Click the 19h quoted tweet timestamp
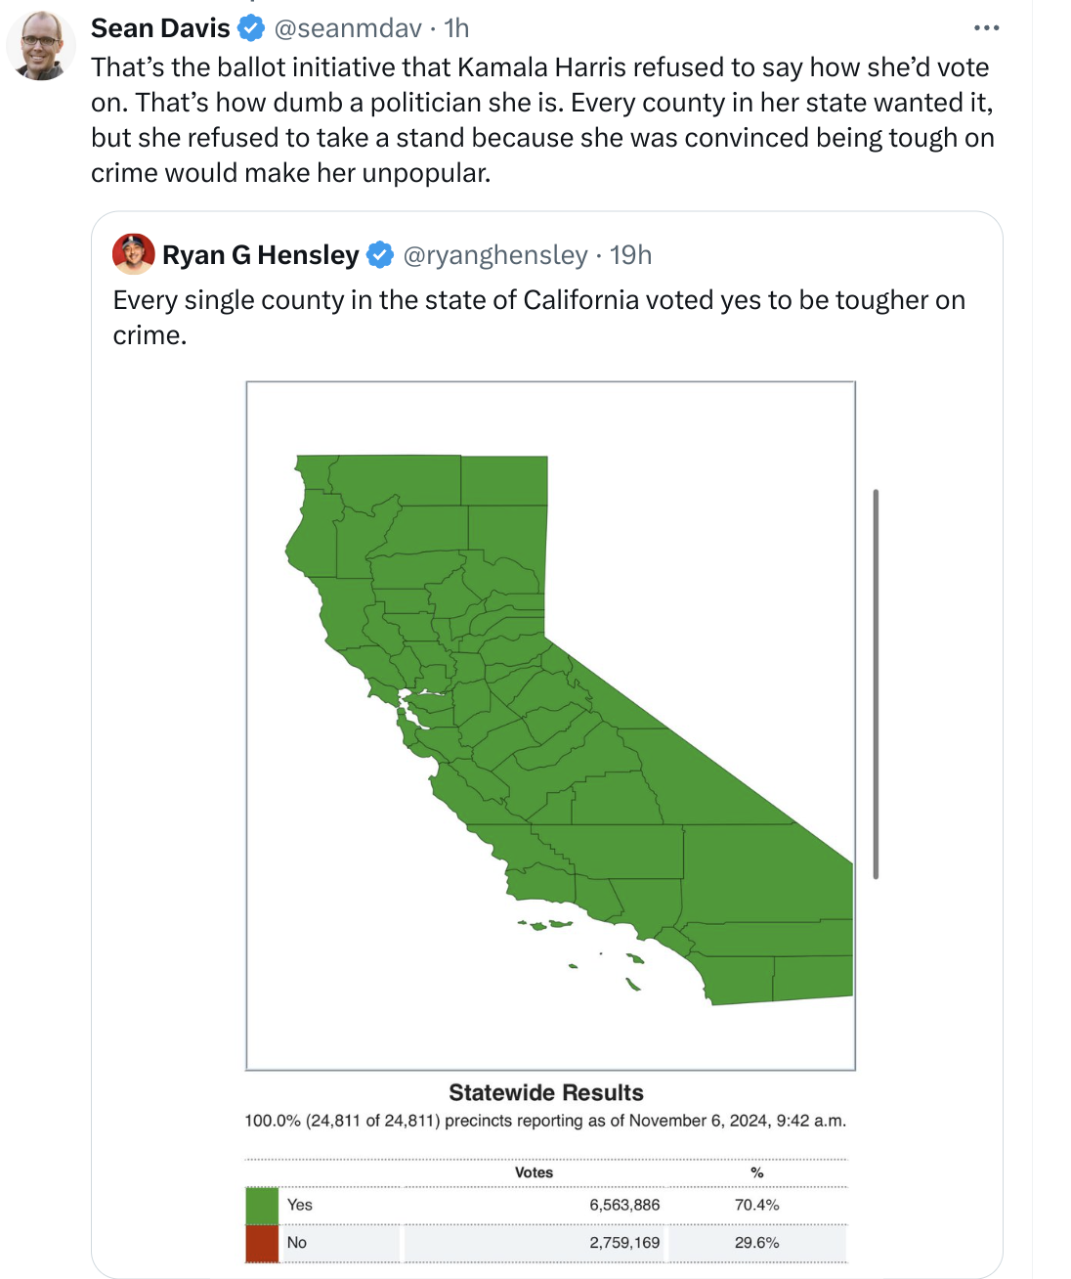This screenshot has width=1071, height=1279. pos(630,255)
